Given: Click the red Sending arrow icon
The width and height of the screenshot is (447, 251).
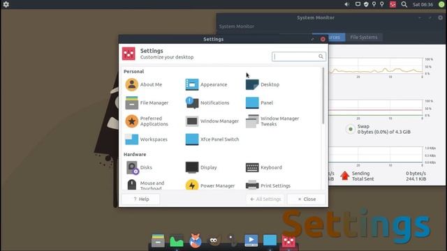Looking at the screenshot, I should point(344,176).
